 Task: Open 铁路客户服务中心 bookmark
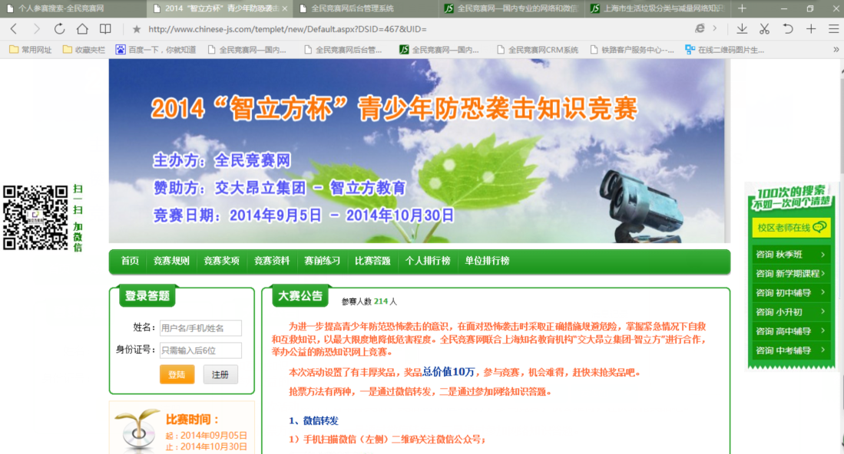632,50
